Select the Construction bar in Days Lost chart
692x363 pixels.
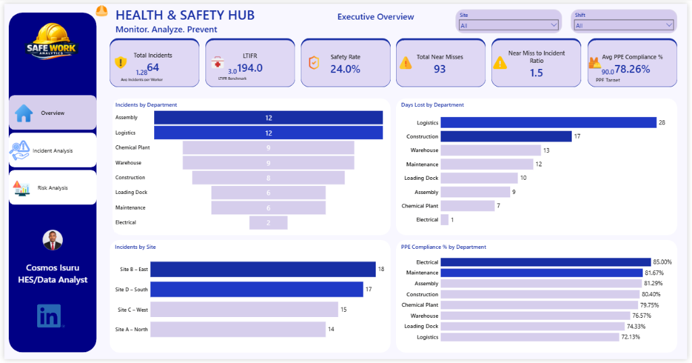click(506, 137)
